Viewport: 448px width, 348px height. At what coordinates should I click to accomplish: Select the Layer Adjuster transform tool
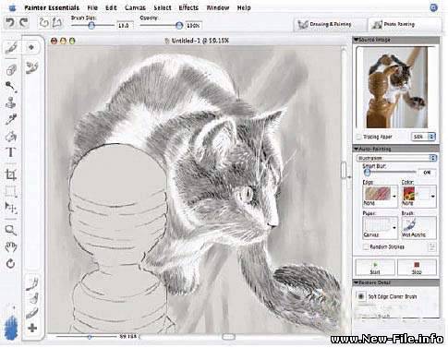(x=11, y=208)
